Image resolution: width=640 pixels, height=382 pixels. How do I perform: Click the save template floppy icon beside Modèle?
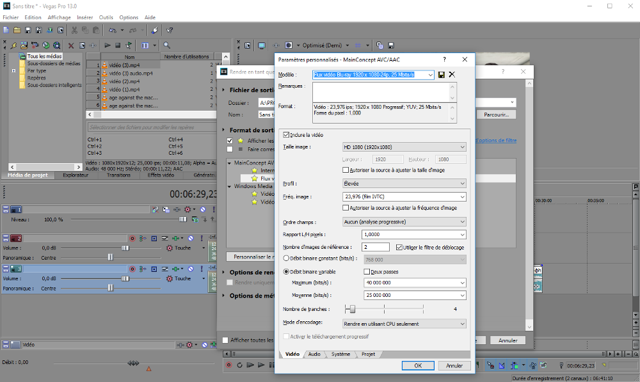point(441,75)
